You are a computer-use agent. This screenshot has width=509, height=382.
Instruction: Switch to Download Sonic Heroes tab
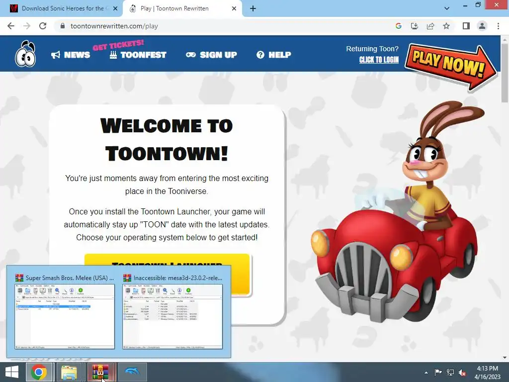click(62, 8)
